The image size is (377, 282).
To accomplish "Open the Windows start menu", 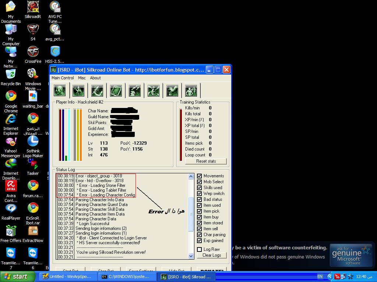I will tap(17, 277).
